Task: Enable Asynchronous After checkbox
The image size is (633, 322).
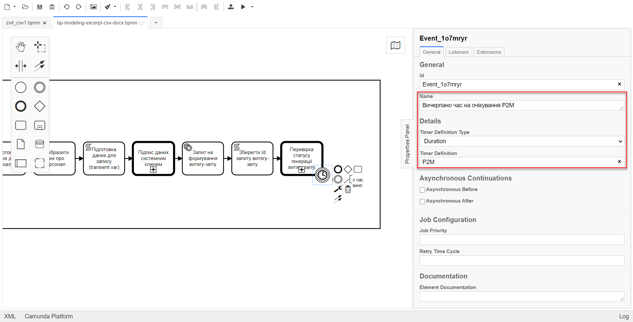Action: [422, 202]
